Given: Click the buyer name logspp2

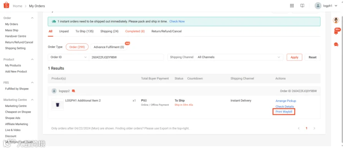Looking at the screenshot, I should (x=64, y=91).
